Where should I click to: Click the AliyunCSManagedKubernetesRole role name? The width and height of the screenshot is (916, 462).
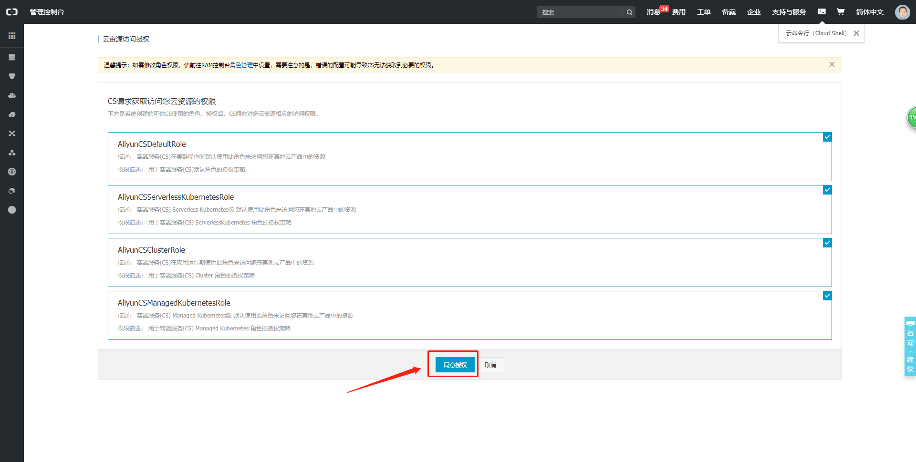[x=174, y=303]
